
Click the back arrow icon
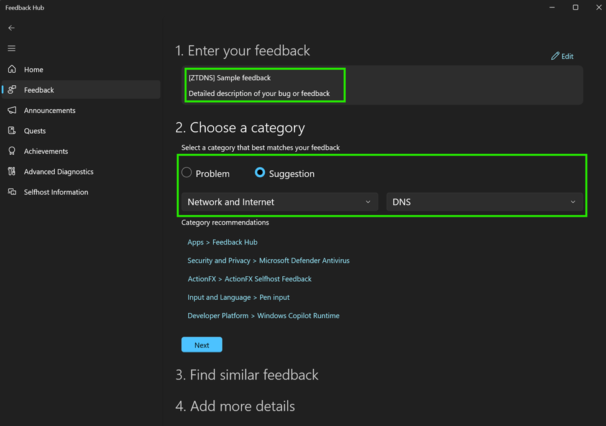[12, 28]
